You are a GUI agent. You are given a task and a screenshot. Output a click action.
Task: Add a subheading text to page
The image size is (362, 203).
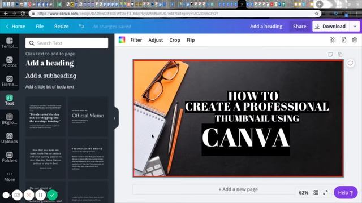point(51,76)
